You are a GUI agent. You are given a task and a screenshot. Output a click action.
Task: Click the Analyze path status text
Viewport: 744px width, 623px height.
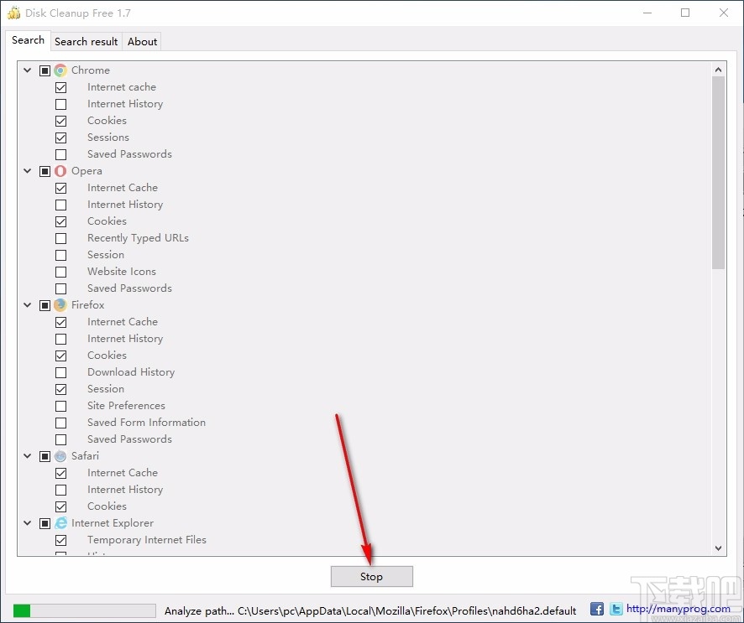[370, 610]
